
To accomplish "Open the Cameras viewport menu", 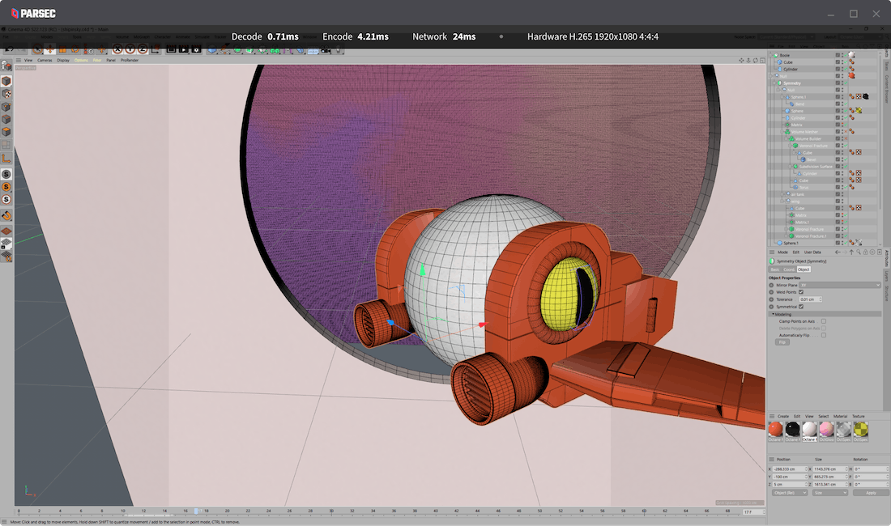I will [x=45, y=60].
